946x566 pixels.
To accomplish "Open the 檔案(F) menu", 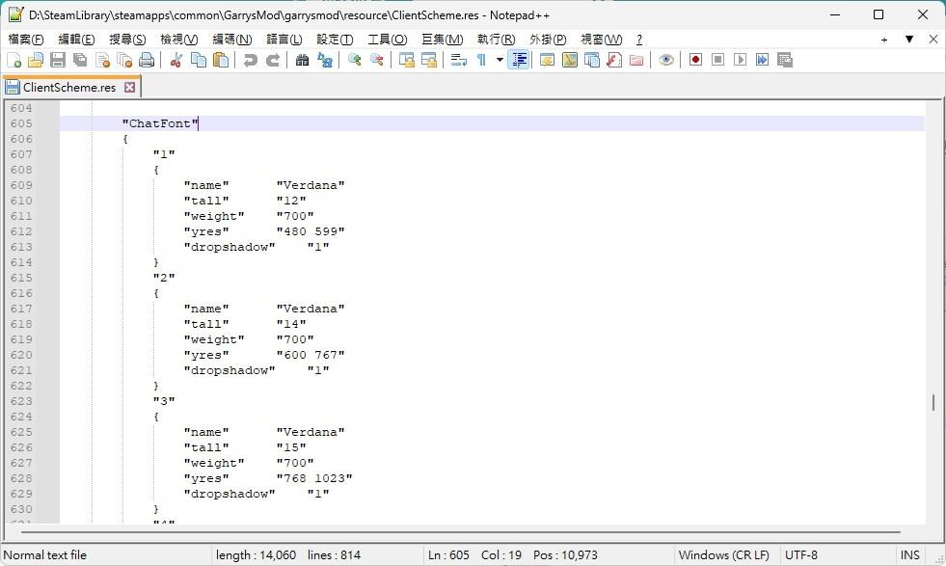I will [x=26, y=40].
